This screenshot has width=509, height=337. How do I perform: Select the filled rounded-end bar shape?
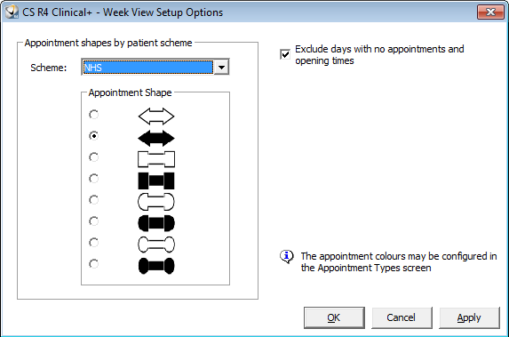pos(156,223)
